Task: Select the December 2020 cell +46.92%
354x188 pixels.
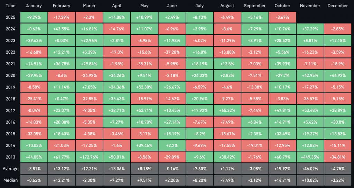Action: click(337, 75)
